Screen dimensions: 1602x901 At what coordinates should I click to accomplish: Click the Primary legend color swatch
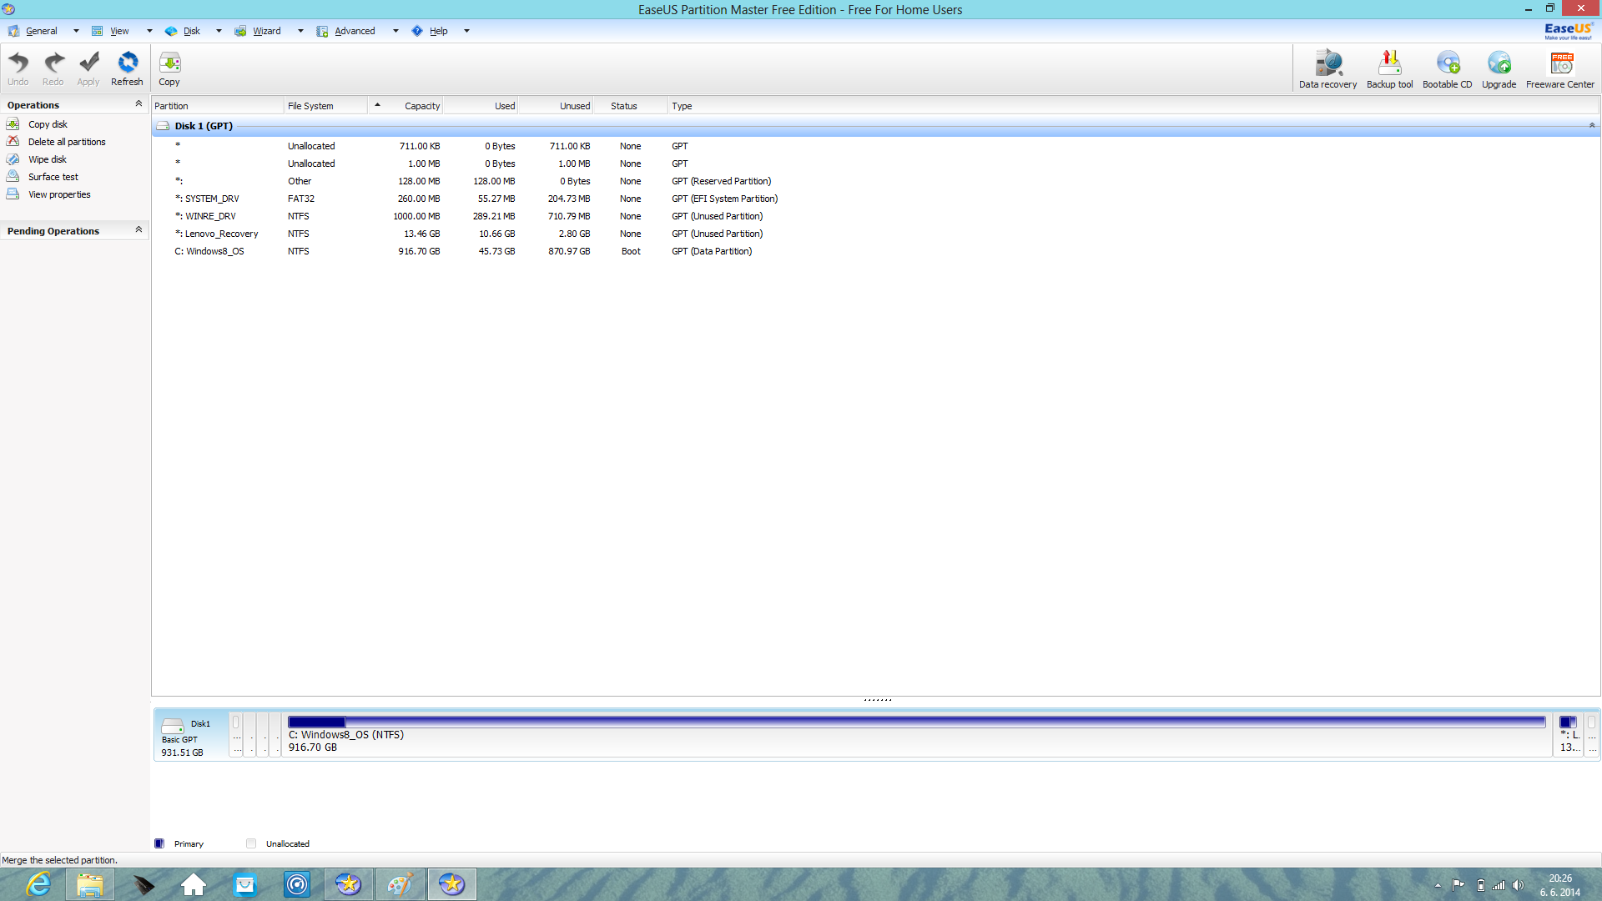point(159,843)
